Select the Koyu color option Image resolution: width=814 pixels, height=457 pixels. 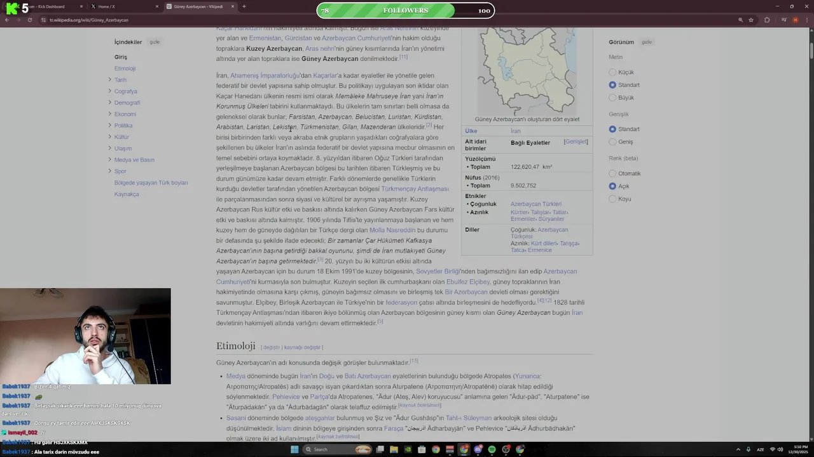[612, 199]
